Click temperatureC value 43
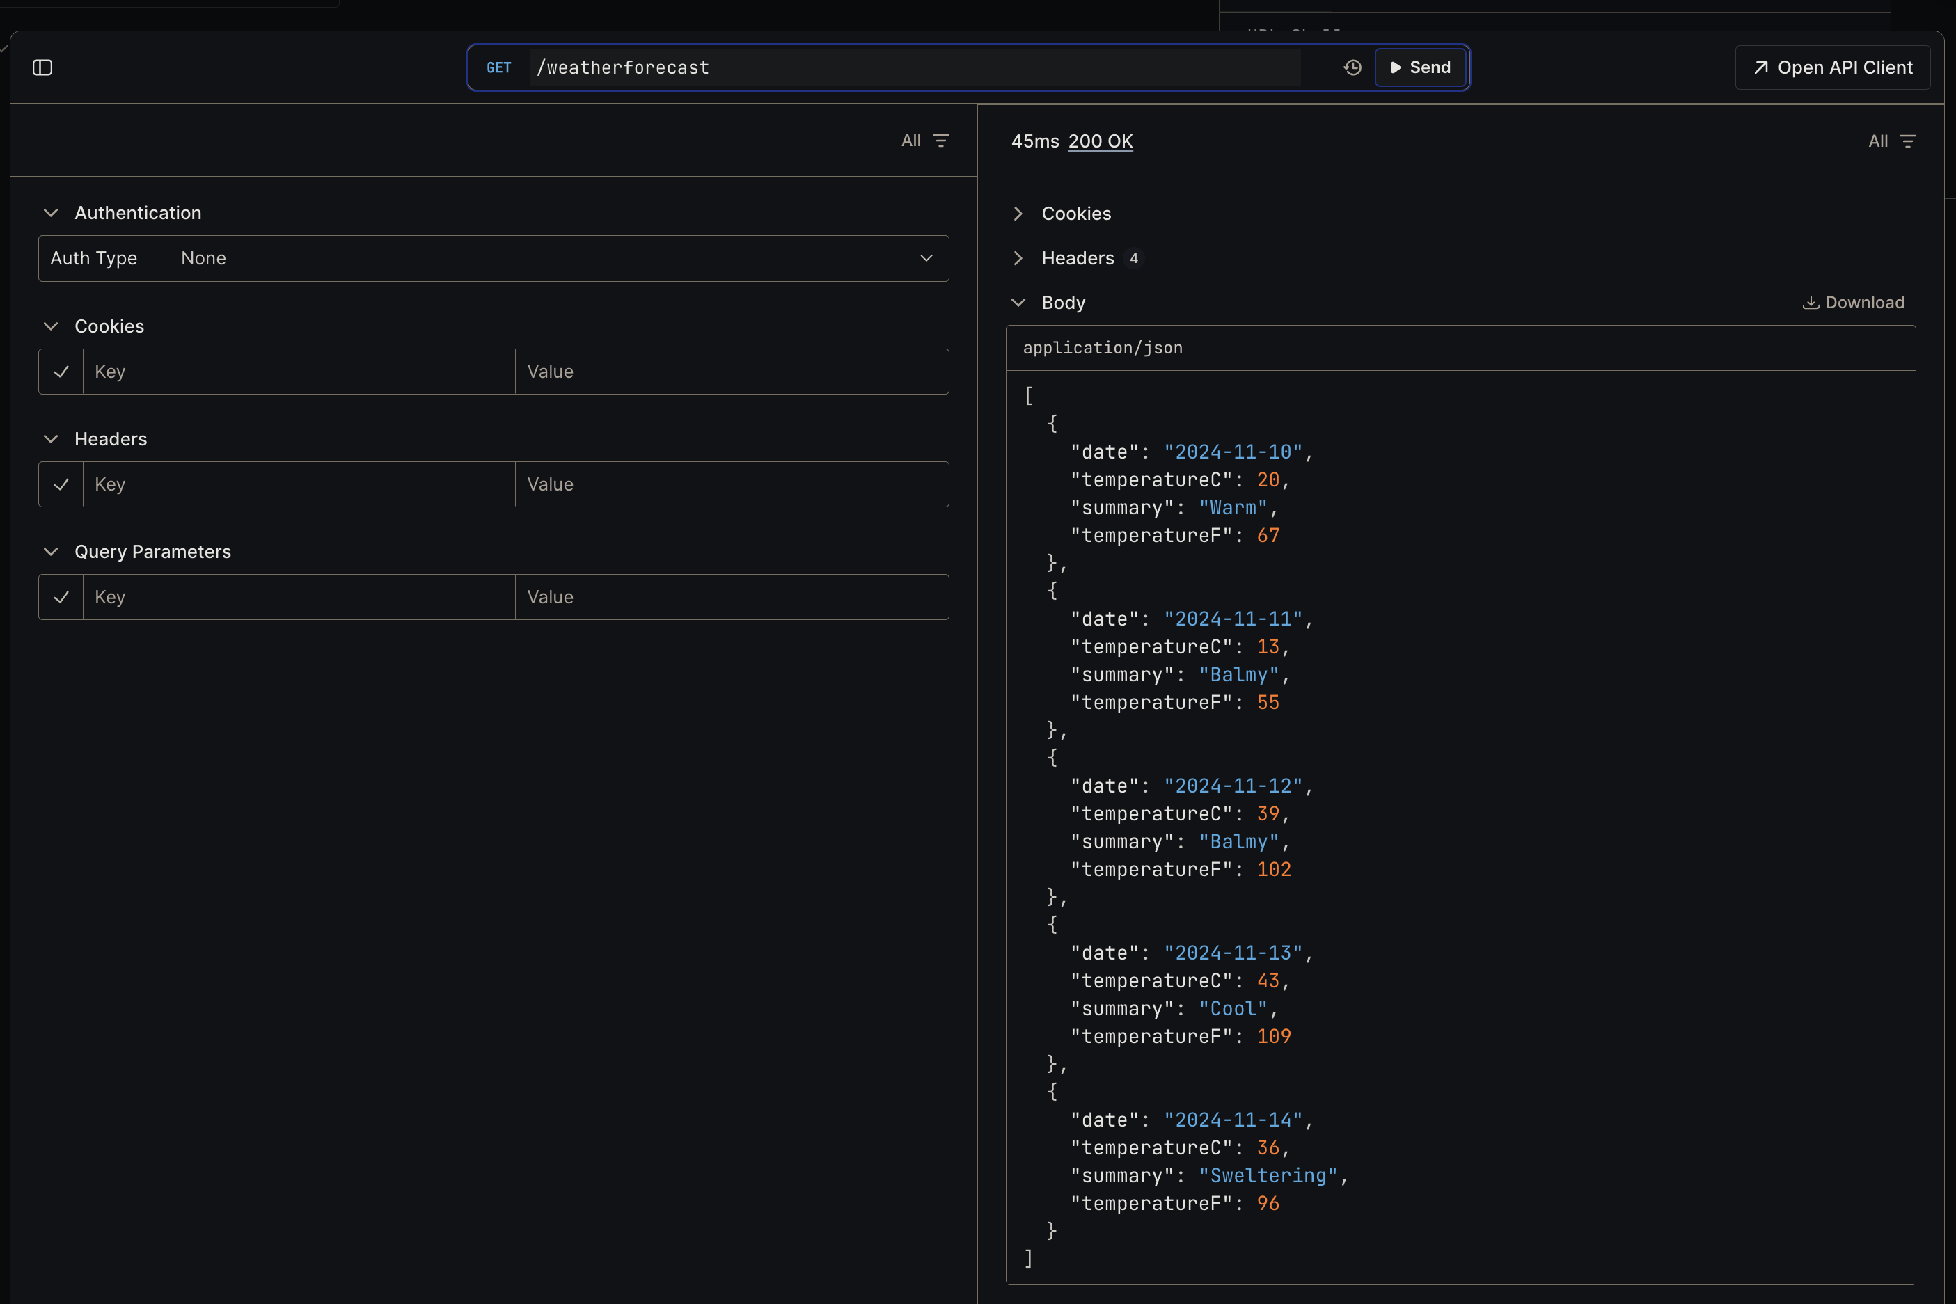The width and height of the screenshot is (1956, 1304). (x=1268, y=980)
